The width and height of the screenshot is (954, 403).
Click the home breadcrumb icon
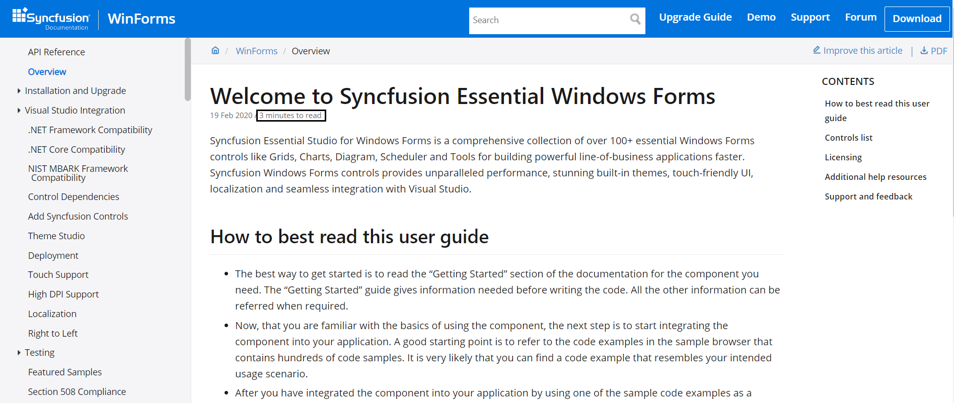(215, 51)
